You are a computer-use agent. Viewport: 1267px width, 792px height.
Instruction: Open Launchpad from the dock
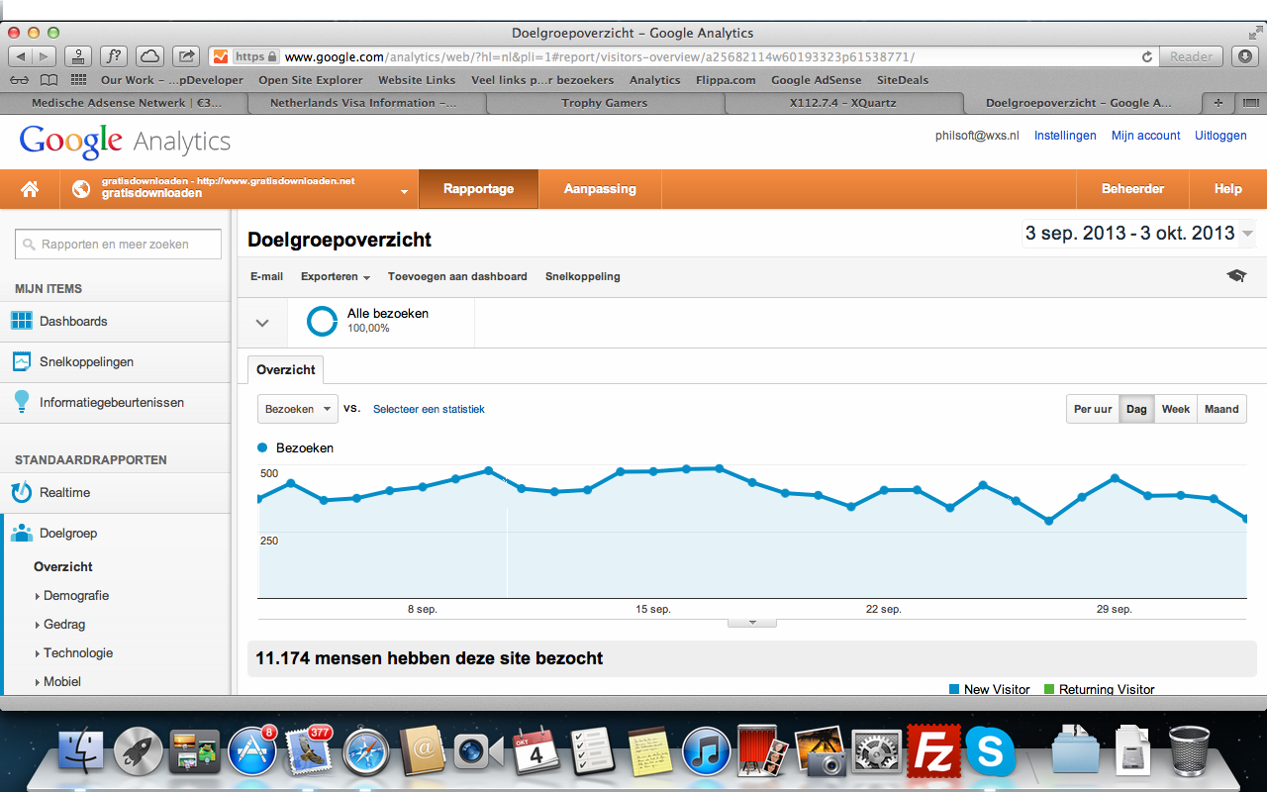pyautogui.click(x=138, y=753)
